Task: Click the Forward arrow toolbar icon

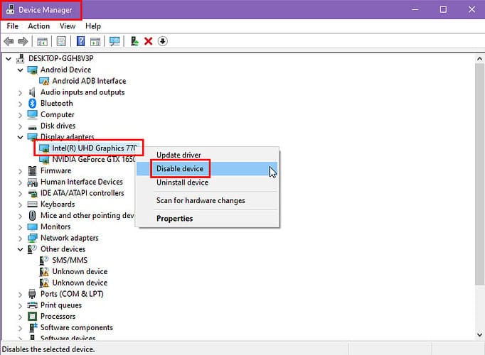Action: click(23, 41)
